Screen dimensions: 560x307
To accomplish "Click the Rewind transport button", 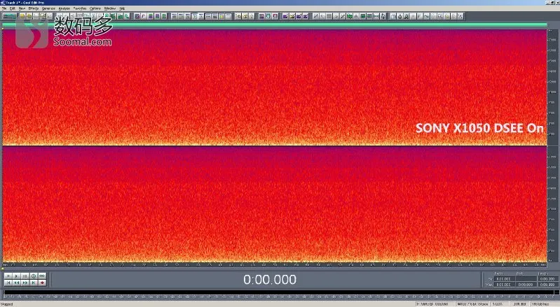I will (x=16, y=283).
